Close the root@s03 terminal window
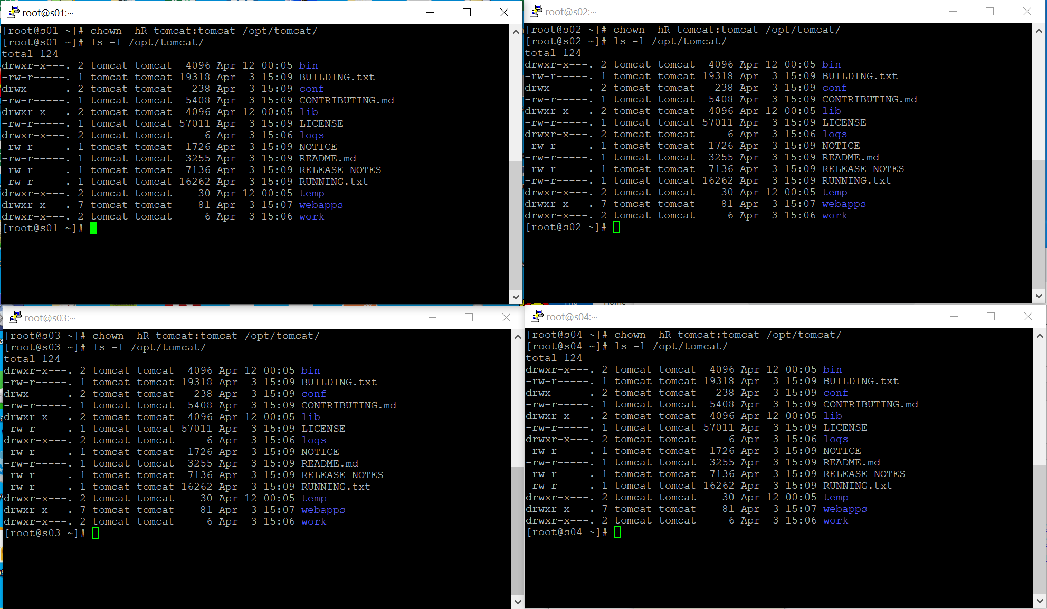 (506, 317)
